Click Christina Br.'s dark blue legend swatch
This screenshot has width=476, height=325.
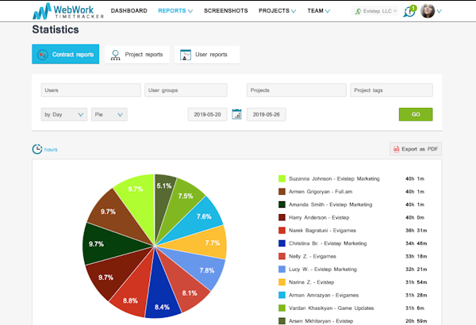(x=282, y=243)
